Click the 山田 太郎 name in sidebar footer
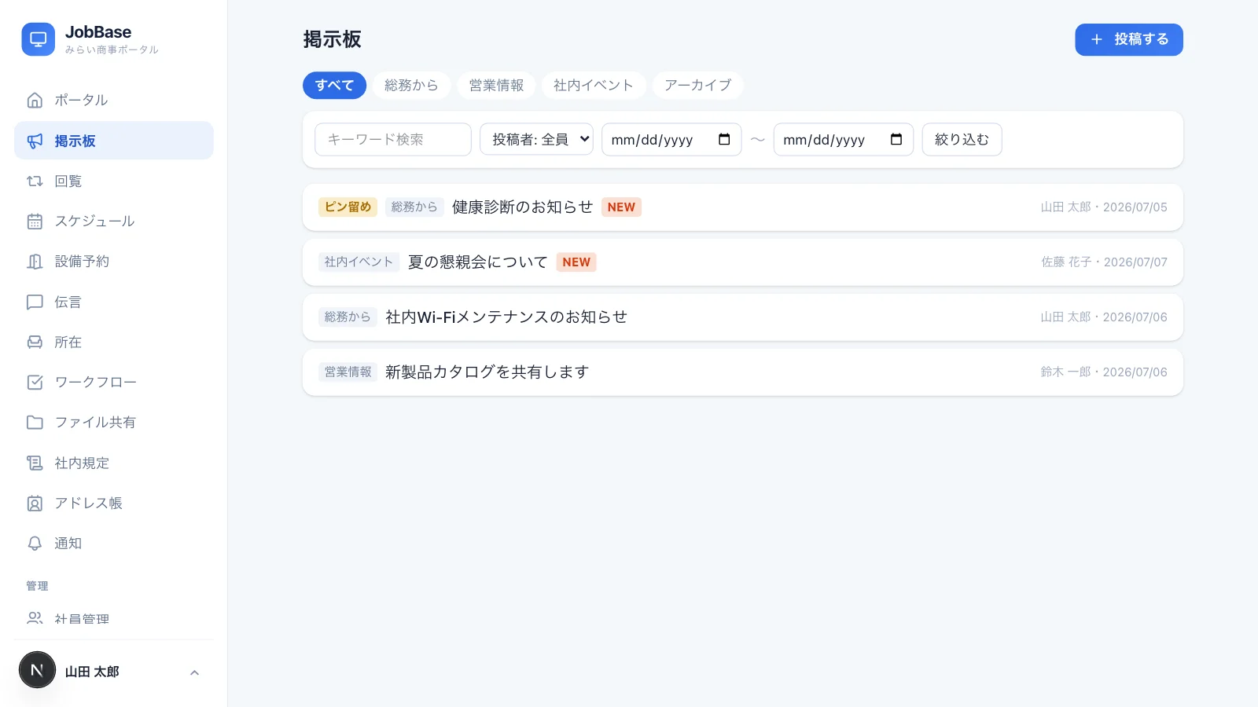The image size is (1258, 707). click(92, 672)
